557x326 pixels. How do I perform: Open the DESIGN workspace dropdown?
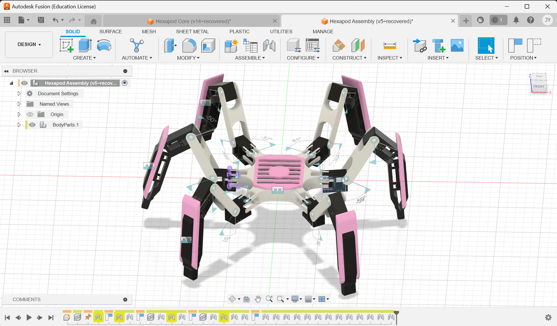[29, 44]
